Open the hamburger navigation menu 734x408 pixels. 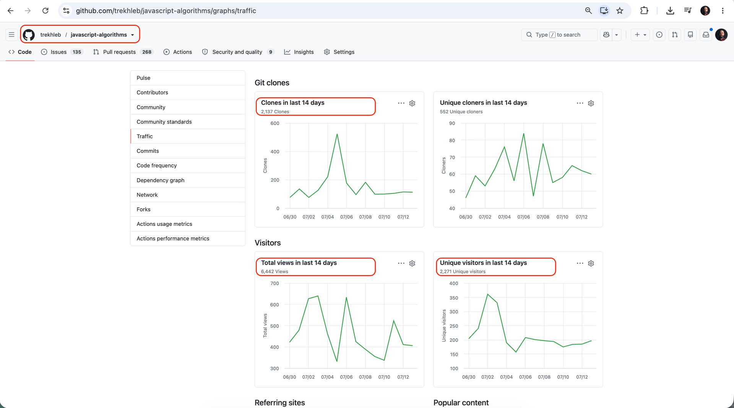point(11,35)
